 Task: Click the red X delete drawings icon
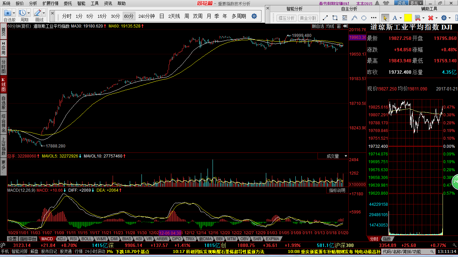[x=431, y=18]
